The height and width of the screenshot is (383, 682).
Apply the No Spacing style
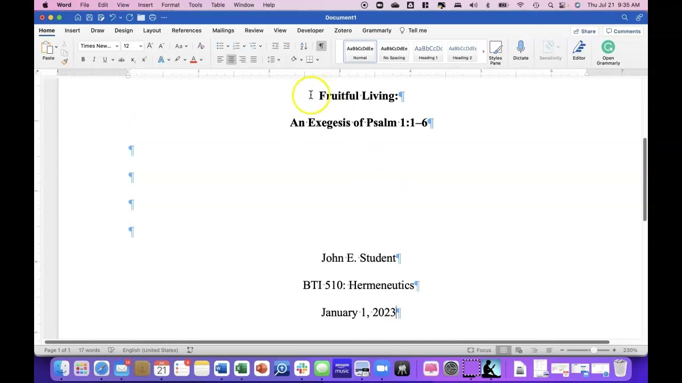[x=394, y=52]
